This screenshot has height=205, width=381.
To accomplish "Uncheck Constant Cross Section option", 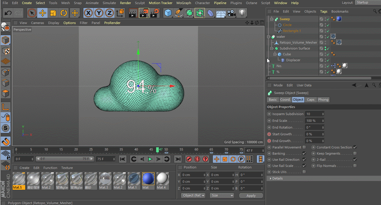I will pyautogui.click(x=355, y=147).
